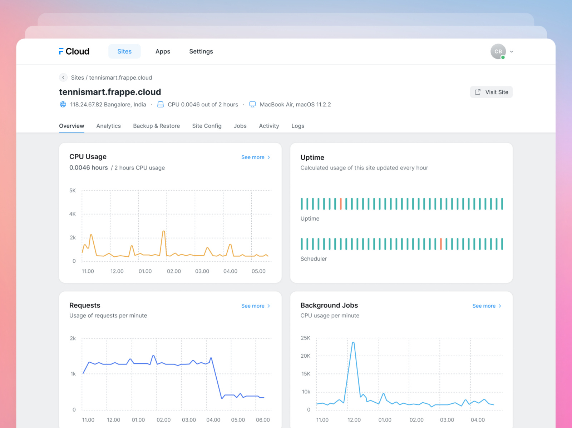This screenshot has height=428, width=572.
Task: Open the Activity tab
Action: (269, 126)
